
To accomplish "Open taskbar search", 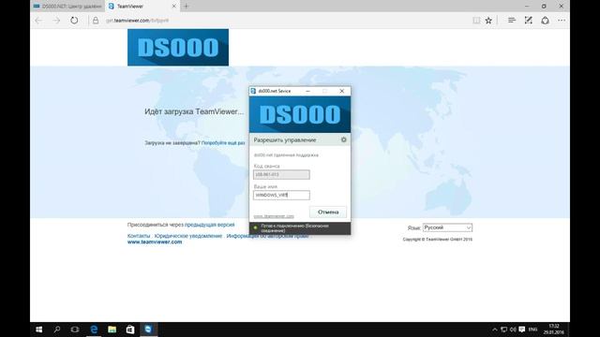I will [x=57, y=330].
